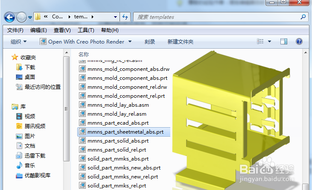Go back using the Back arrow
This screenshot has height=190, width=312.
9,17
